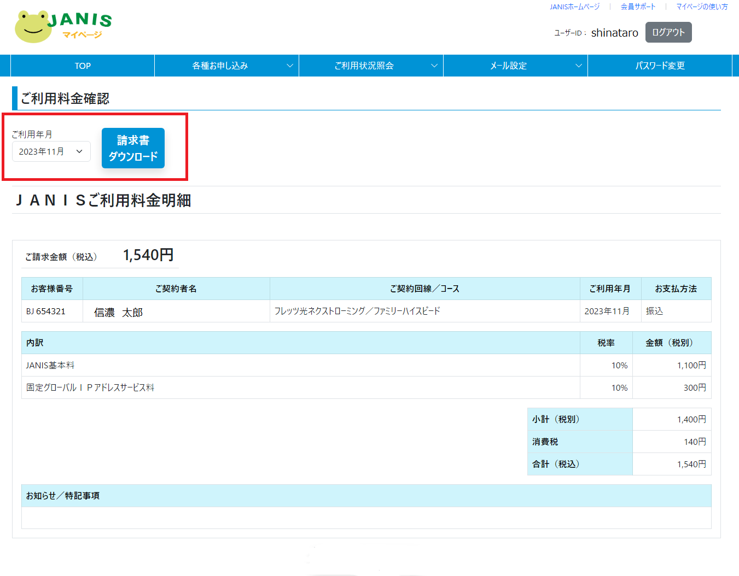Click the chevron beside 各種お申し込み
This screenshot has height=576, width=739.
tap(290, 66)
